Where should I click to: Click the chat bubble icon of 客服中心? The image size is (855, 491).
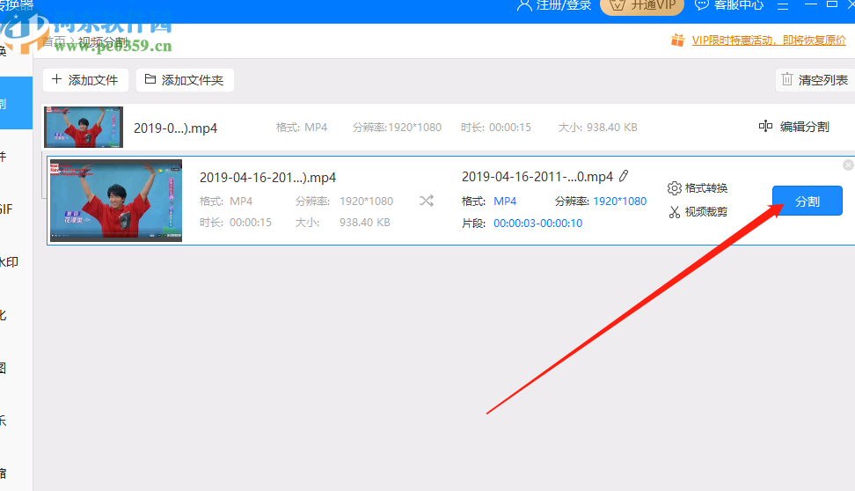pyautogui.click(x=702, y=5)
